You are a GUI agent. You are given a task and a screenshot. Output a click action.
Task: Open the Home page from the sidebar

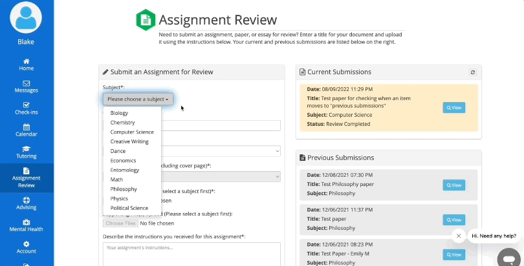[x=26, y=65]
